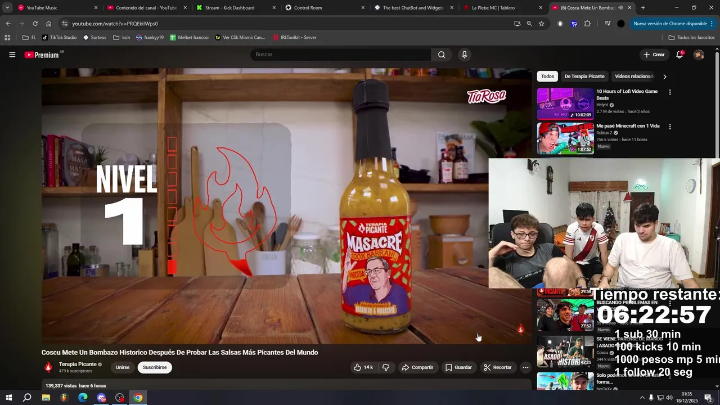The image size is (720, 405).
Task: Open the Chrome apps grid in bookmarks bar
Action: tap(7, 37)
